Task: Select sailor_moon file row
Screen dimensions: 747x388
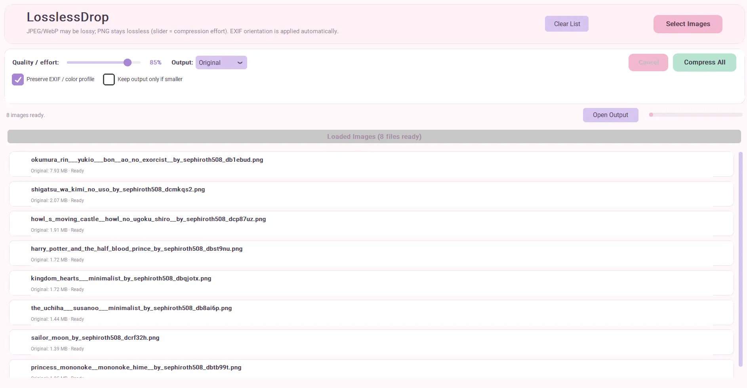Action: pos(372,342)
